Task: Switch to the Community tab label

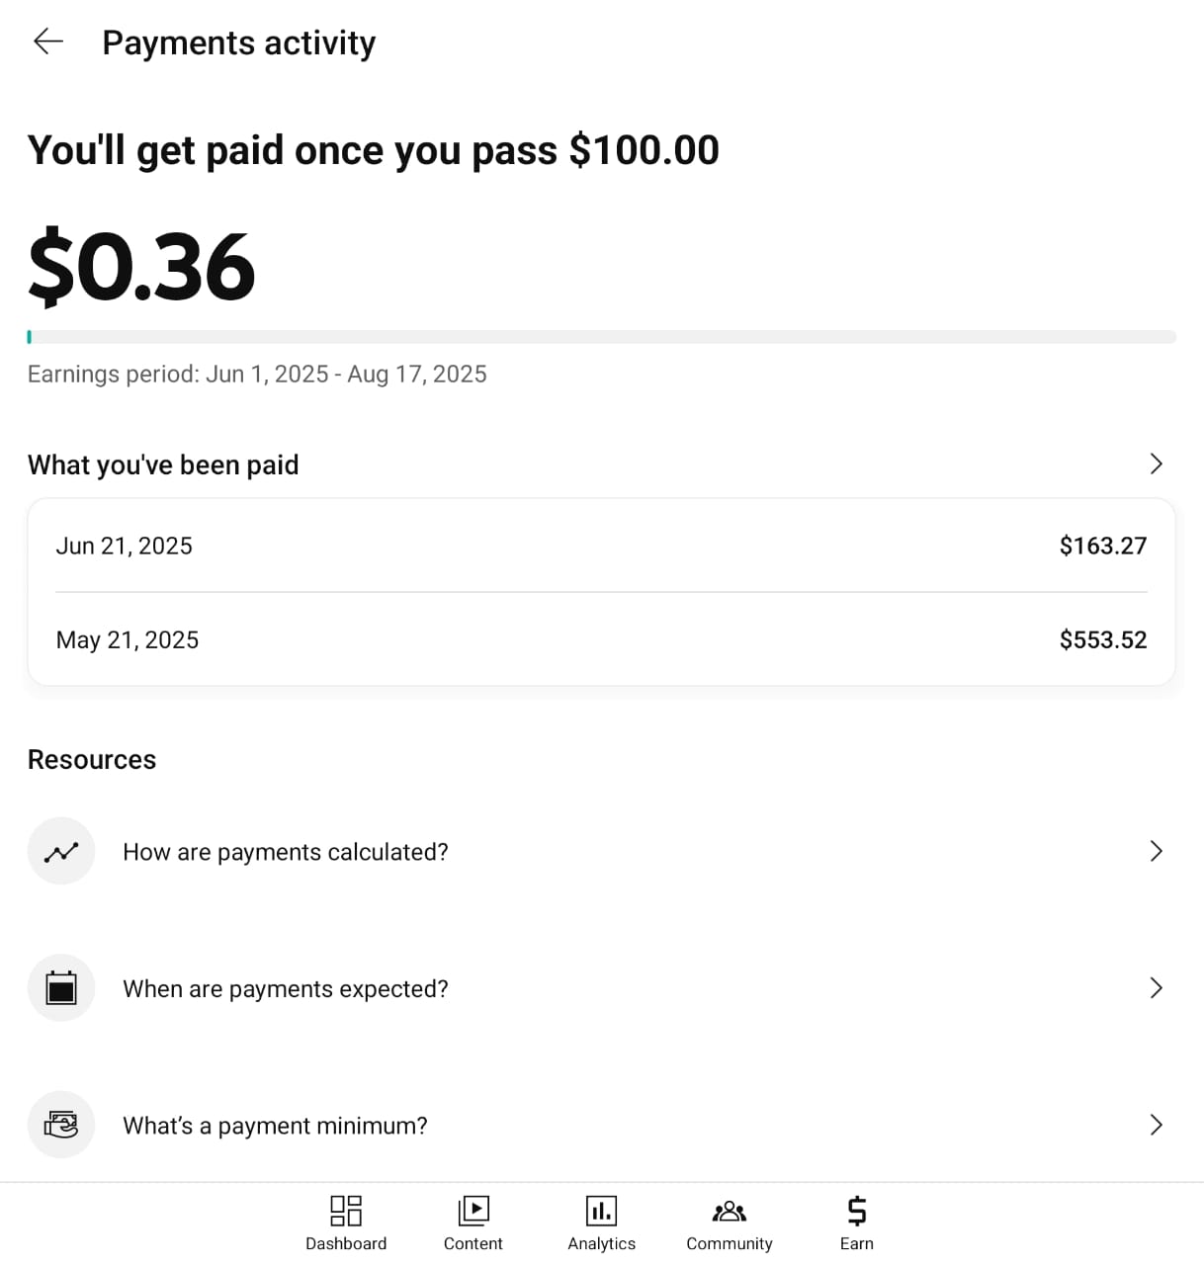Action: click(730, 1243)
